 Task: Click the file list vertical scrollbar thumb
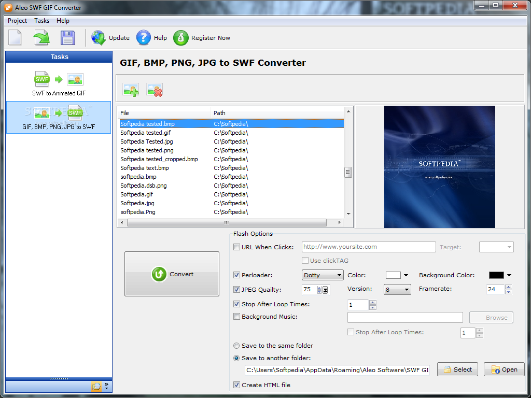pyautogui.click(x=348, y=172)
